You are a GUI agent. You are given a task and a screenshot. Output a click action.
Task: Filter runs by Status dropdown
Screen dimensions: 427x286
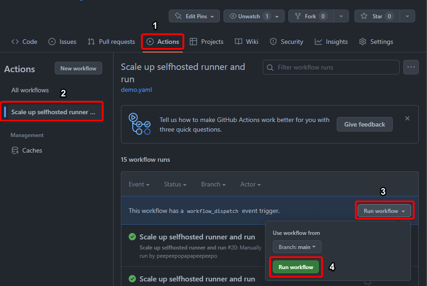coord(175,185)
